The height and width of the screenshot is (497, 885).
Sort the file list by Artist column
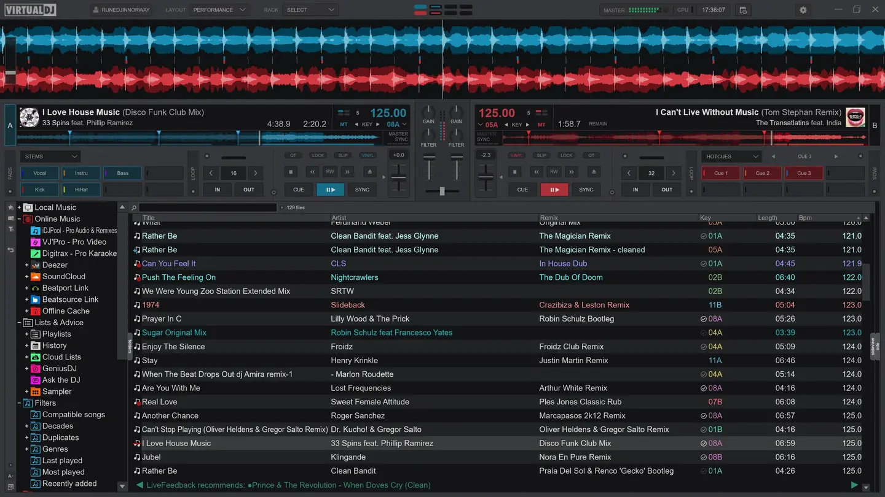pos(433,218)
